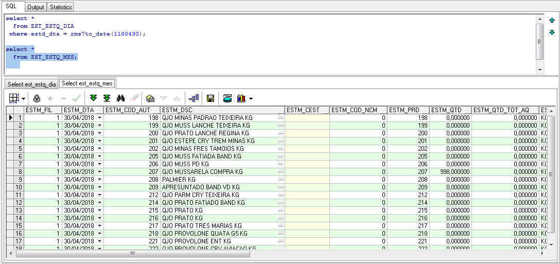Click the SQL editor scroll down arrow
The height and width of the screenshot is (264, 560).
[539, 70]
